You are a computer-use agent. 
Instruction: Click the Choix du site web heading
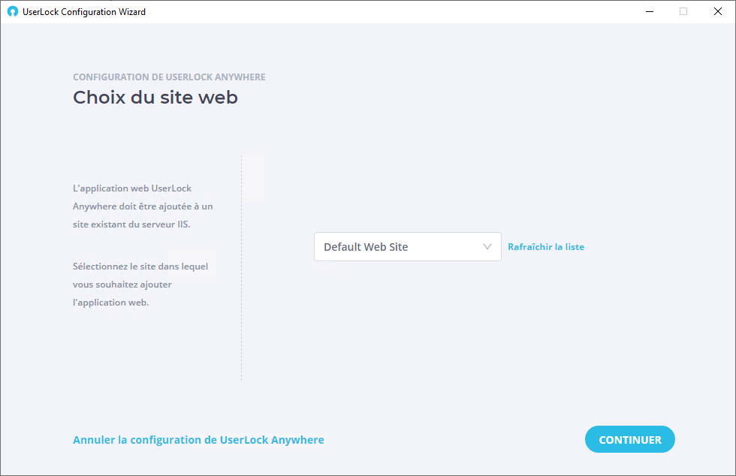(x=155, y=98)
